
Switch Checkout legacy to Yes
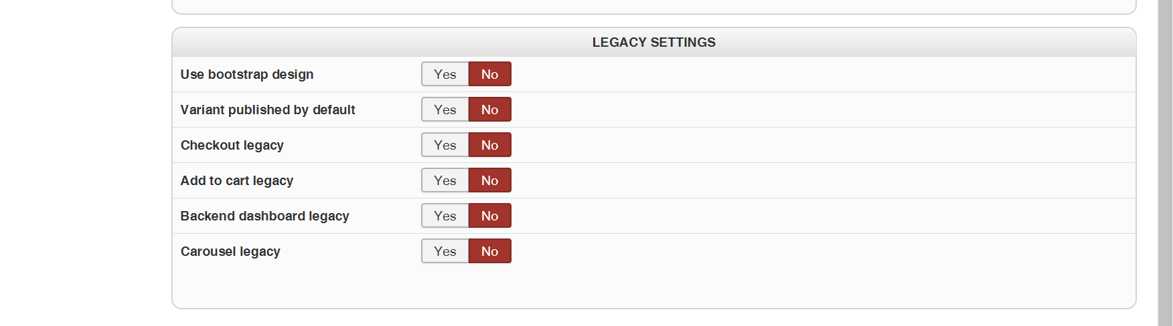click(x=445, y=145)
